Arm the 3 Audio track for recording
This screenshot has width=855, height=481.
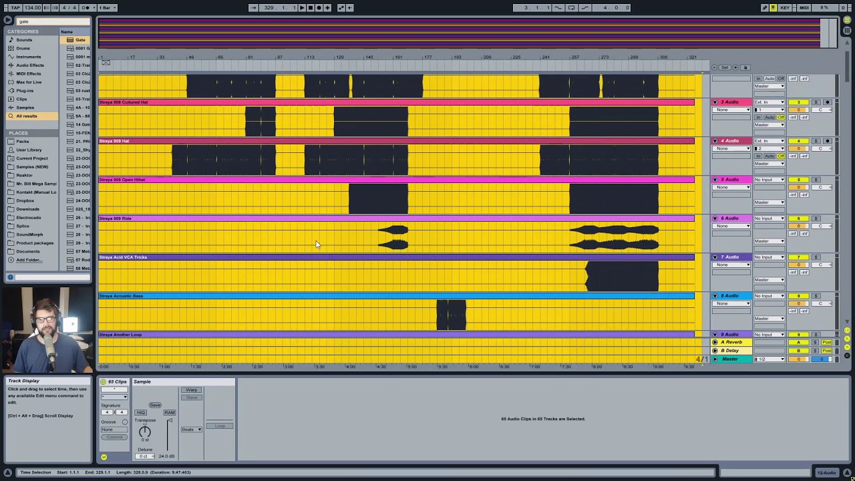[x=828, y=102]
